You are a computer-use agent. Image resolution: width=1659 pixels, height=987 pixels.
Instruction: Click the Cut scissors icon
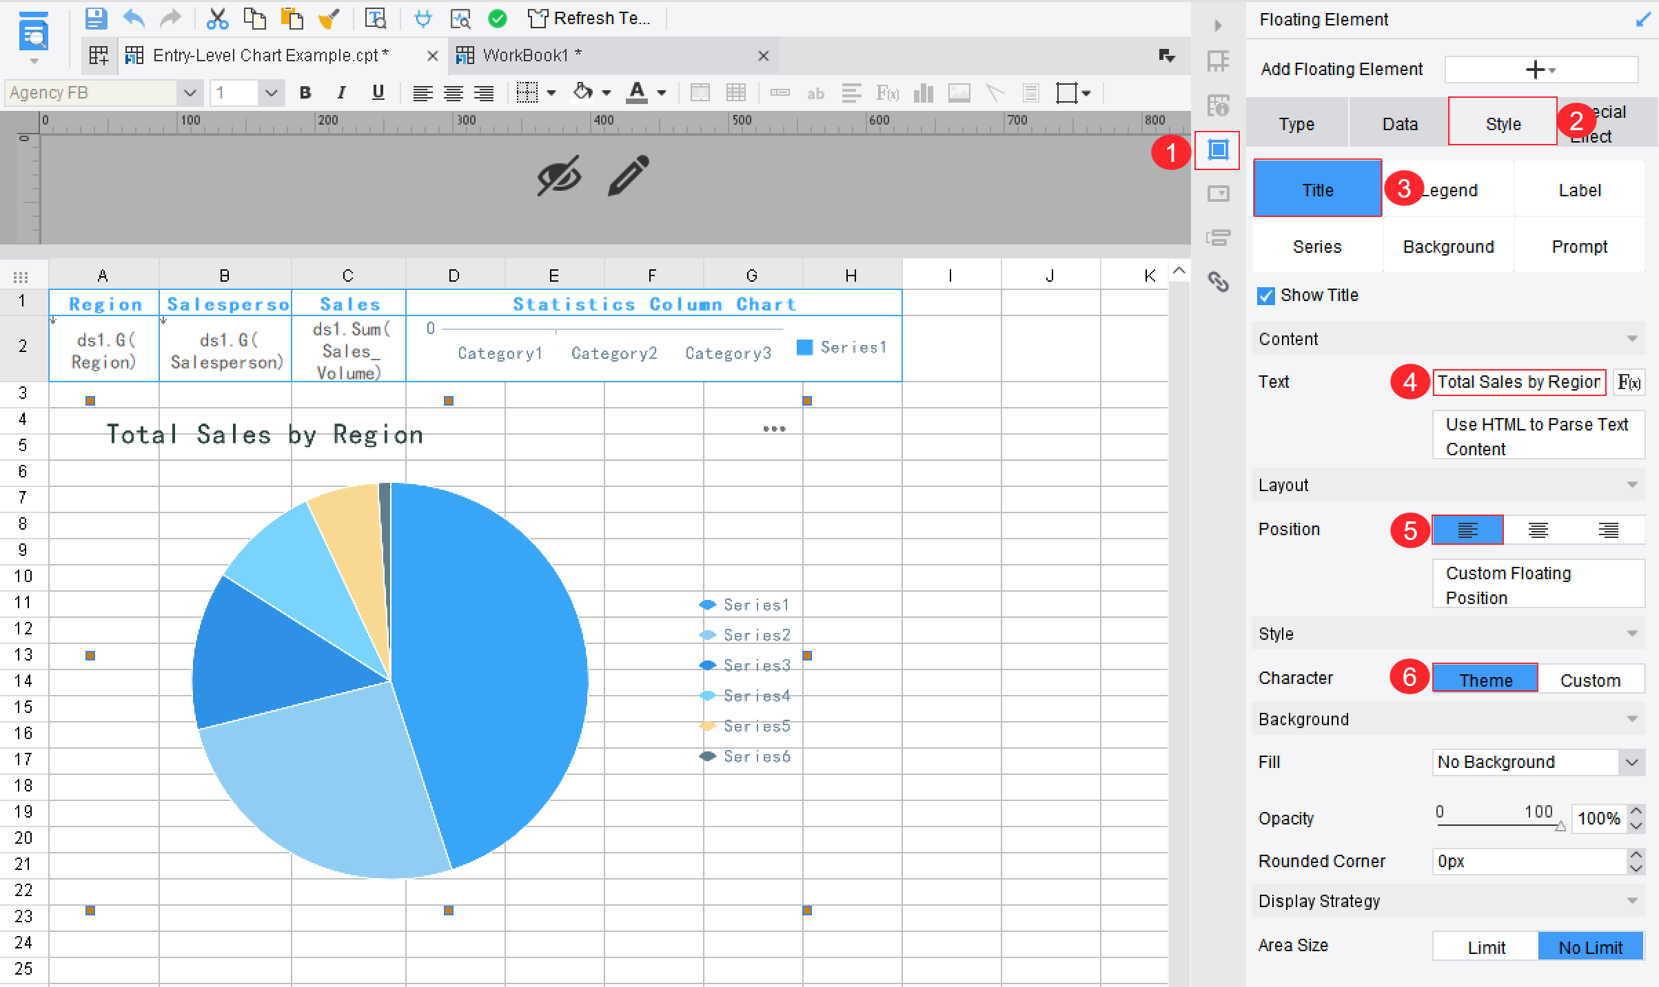(217, 19)
